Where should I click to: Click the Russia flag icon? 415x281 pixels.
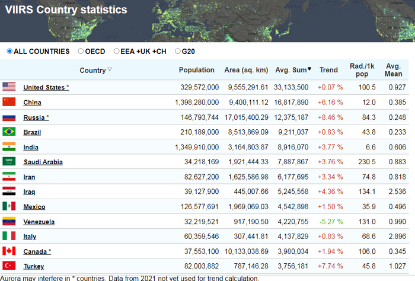point(9,117)
